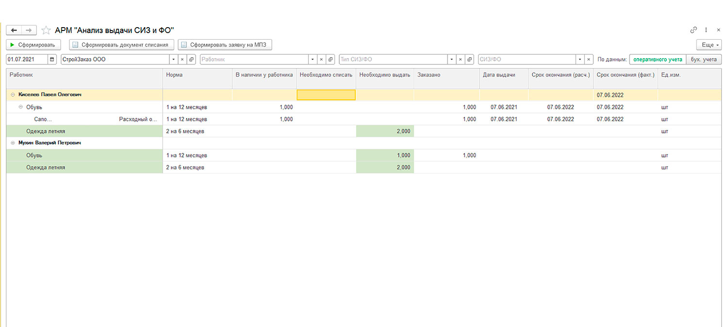Click the back navigation arrow
The height and width of the screenshot is (327, 728).
point(14,31)
